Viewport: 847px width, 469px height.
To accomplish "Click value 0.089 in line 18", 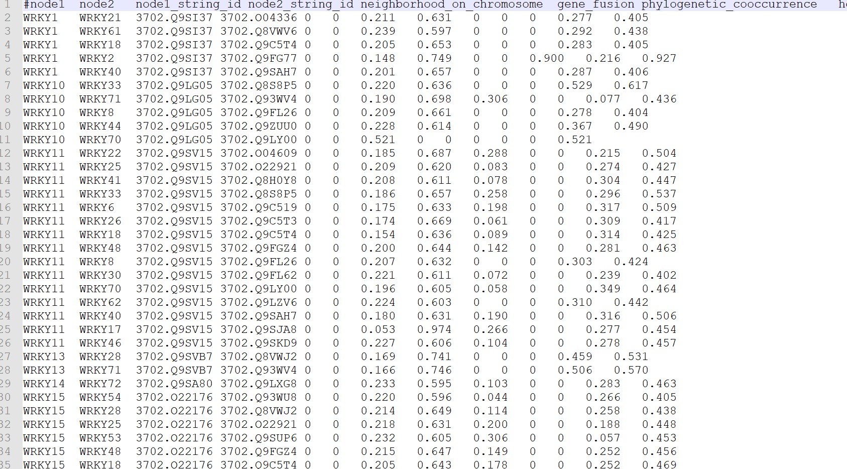I will [x=491, y=234].
